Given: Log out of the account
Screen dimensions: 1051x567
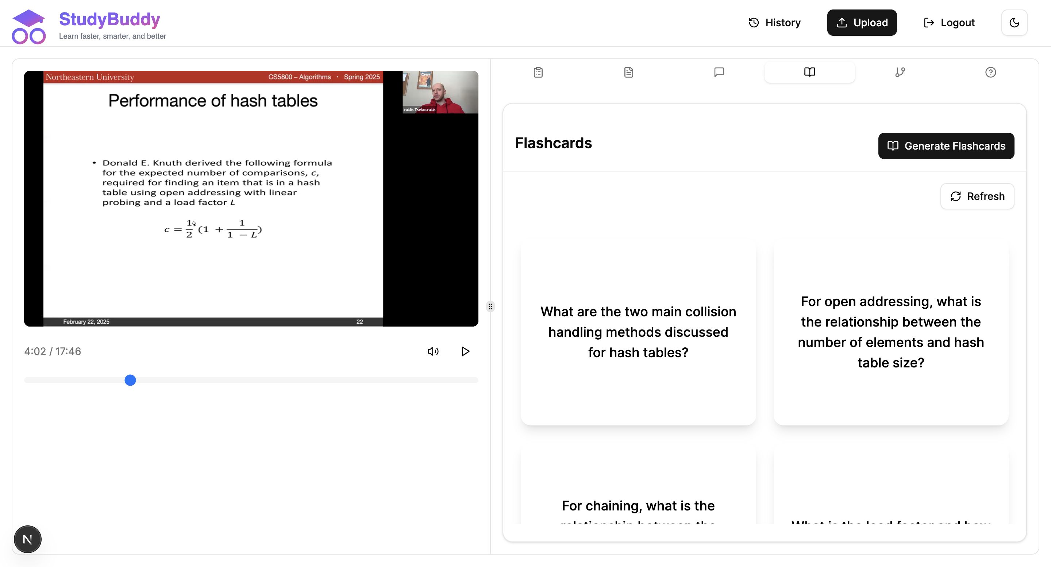Looking at the screenshot, I should pos(949,22).
